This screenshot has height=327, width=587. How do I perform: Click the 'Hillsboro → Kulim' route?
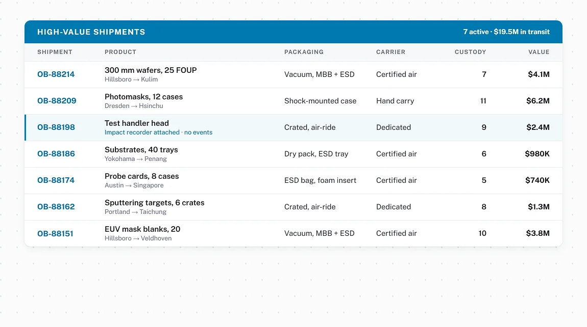point(131,79)
